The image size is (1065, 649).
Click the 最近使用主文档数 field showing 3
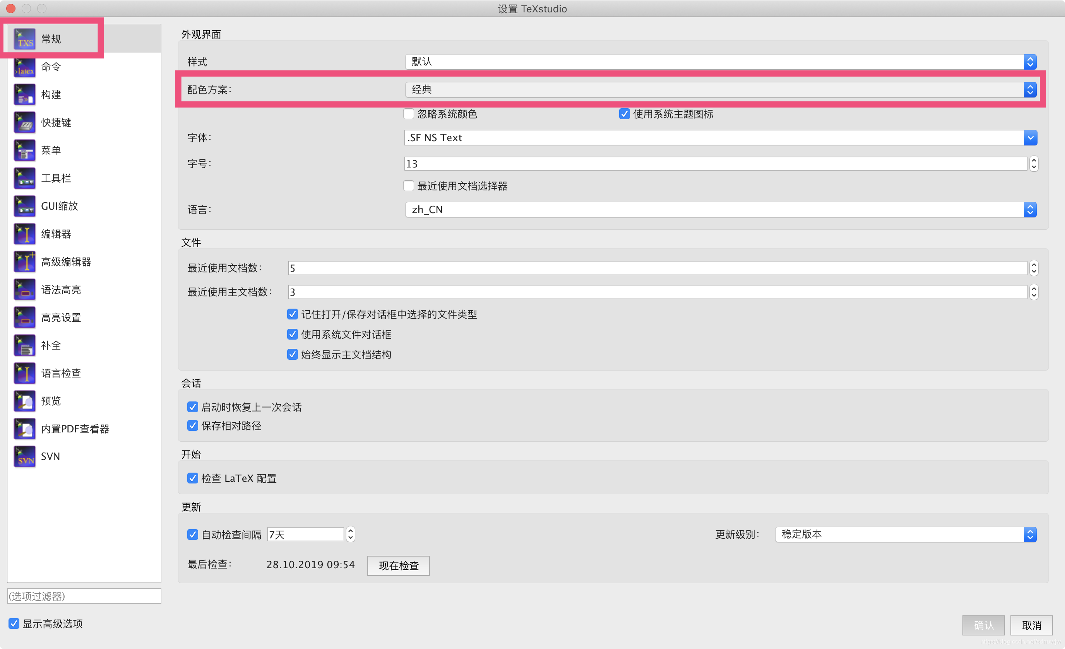click(657, 292)
